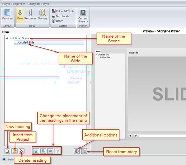The image size is (186, 165).
Task: Select the Menu data button
Action: pyautogui.click(x=20, y=15)
